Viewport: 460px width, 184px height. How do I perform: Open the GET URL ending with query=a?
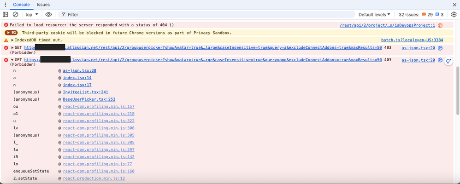(203, 47)
